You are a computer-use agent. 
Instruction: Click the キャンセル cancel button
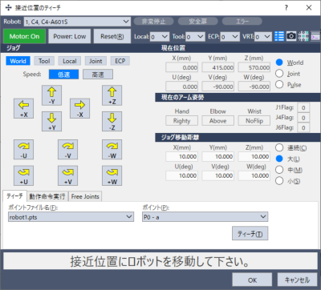297,280
